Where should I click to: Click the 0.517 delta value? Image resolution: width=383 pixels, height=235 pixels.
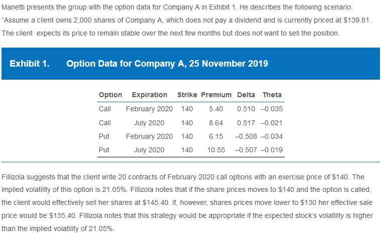246,123
